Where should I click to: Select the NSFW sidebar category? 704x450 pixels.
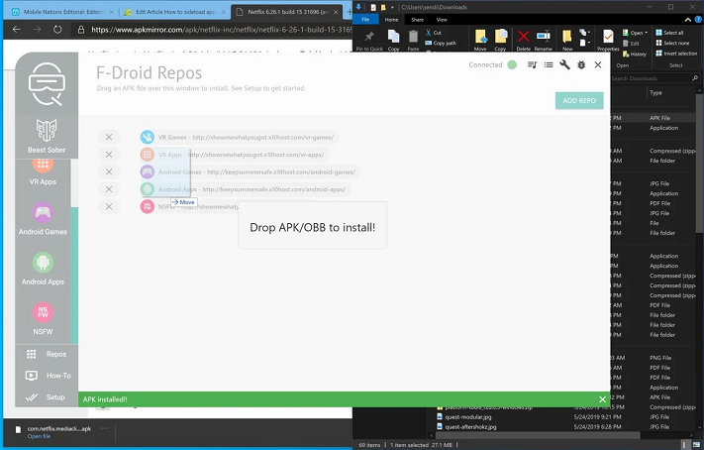[43, 318]
